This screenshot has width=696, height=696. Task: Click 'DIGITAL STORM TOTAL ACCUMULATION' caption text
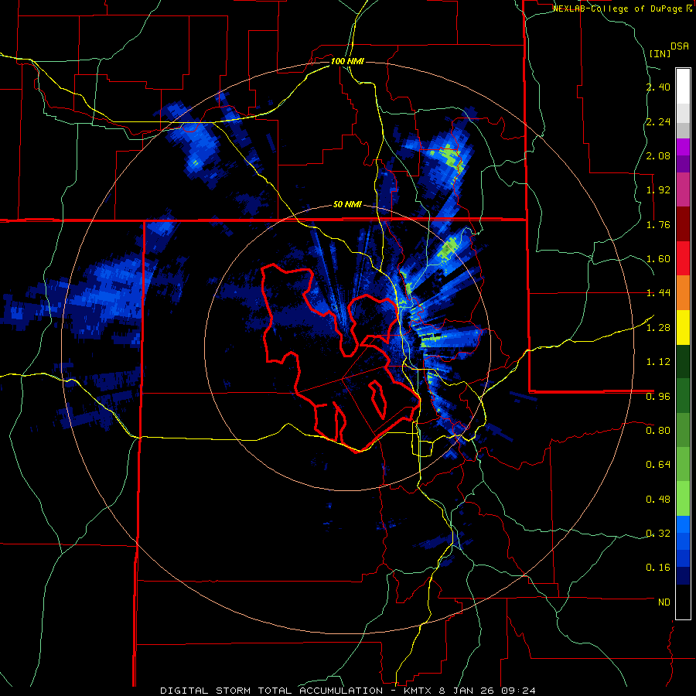[271, 691]
